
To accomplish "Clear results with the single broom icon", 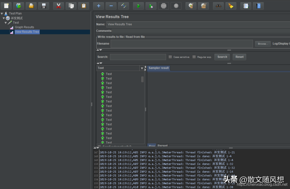I will 191,6.
